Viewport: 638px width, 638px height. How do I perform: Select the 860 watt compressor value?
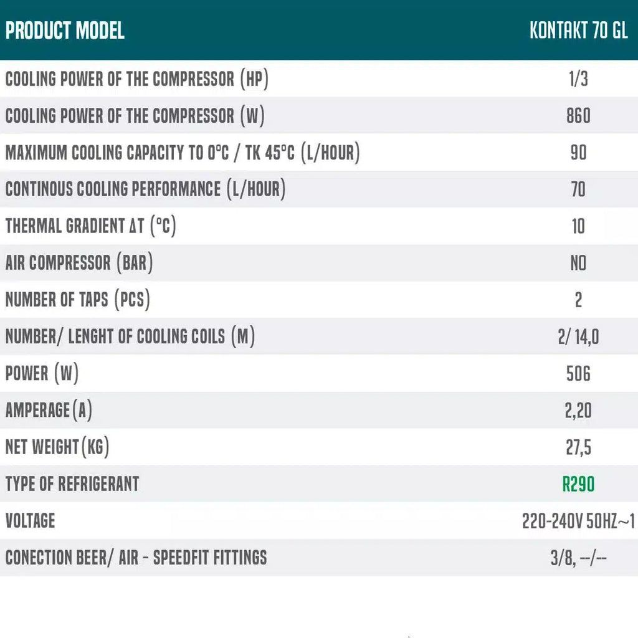(578, 116)
